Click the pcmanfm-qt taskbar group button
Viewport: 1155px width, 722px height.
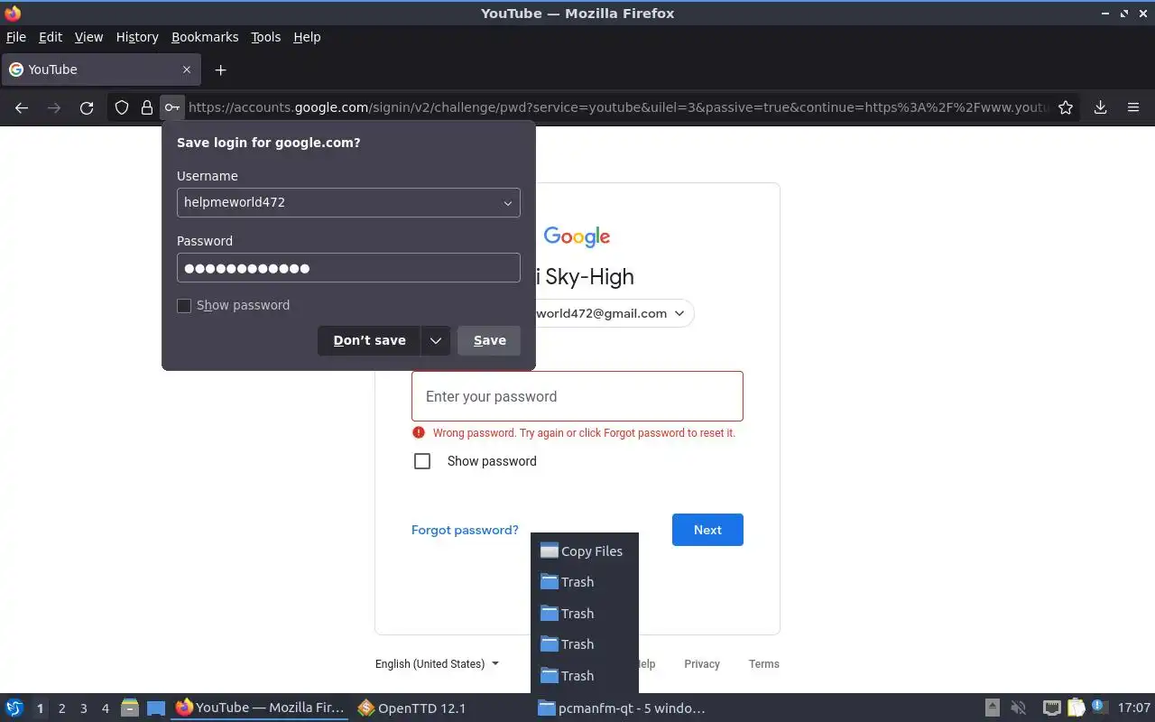pos(622,708)
